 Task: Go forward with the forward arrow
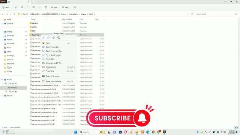pyautogui.click(x=7, y=14)
